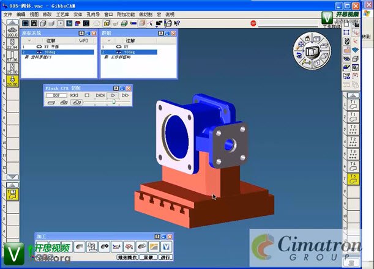374x269 pixels.
Task: Click the blue V icon in 加工 panel
Action: (x=166, y=246)
